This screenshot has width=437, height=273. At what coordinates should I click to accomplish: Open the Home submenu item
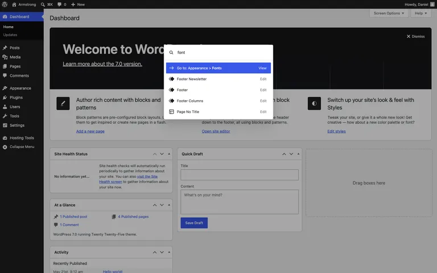tap(9, 27)
